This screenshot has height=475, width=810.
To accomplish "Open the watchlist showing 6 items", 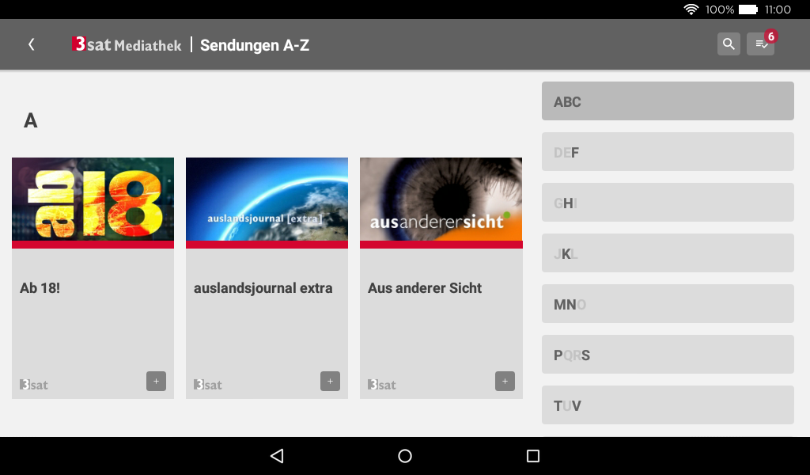I will click(759, 44).
